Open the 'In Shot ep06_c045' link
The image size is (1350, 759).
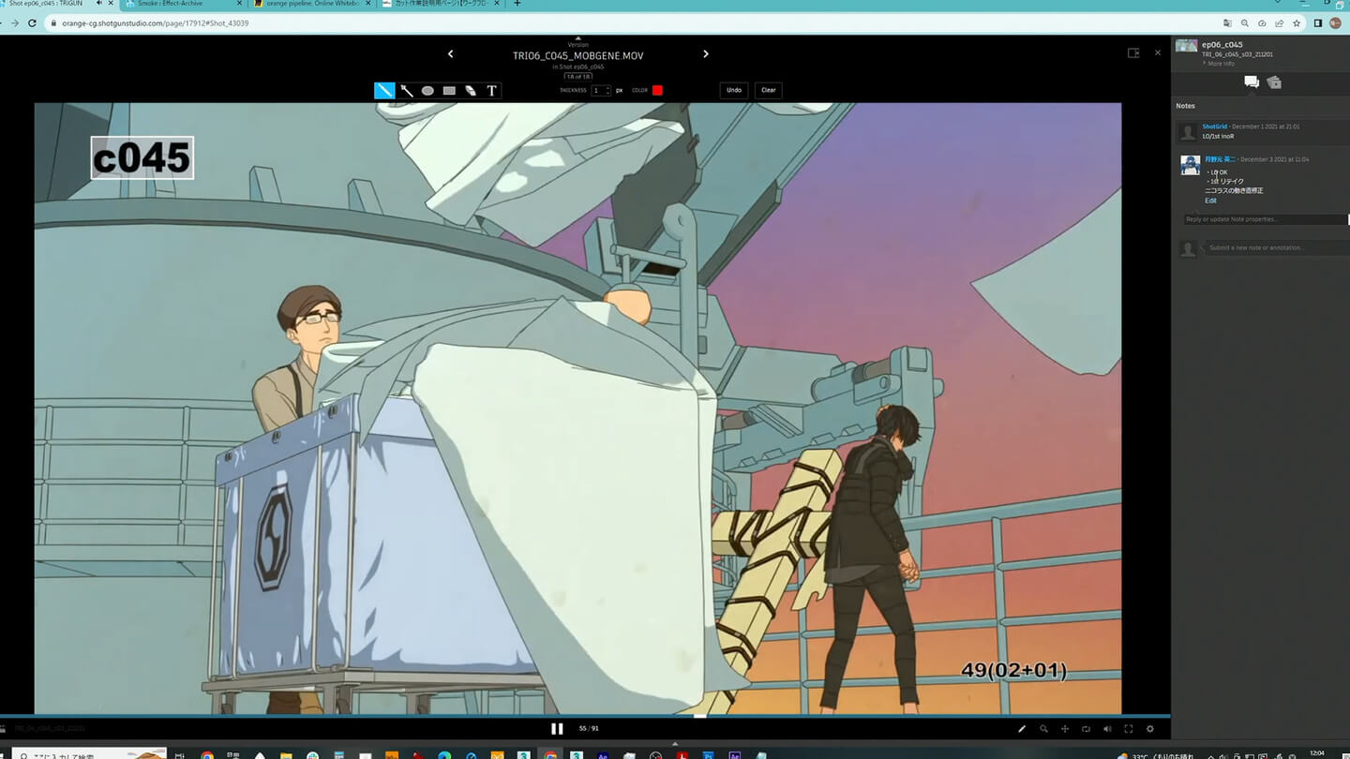(577, 67)
